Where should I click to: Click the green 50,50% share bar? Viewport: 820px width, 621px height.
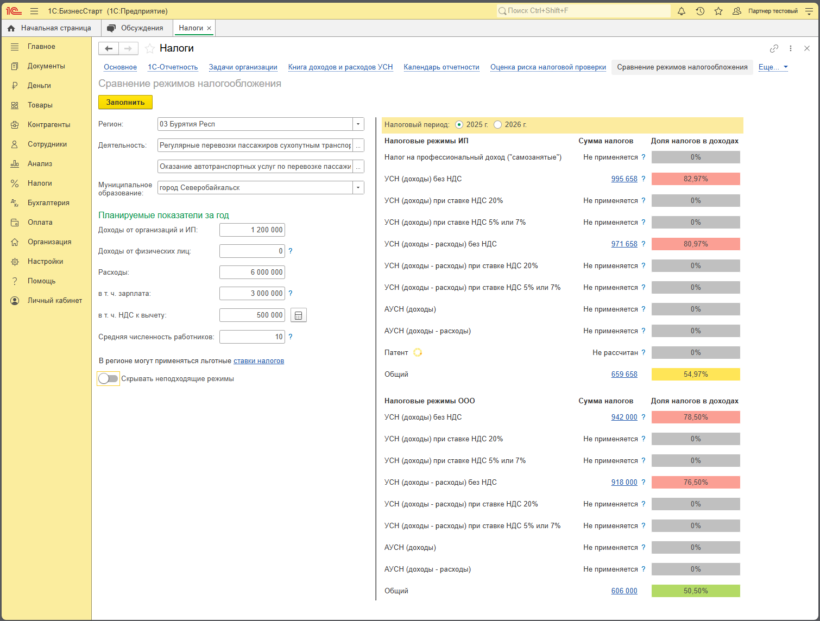[x=696, y=591]
